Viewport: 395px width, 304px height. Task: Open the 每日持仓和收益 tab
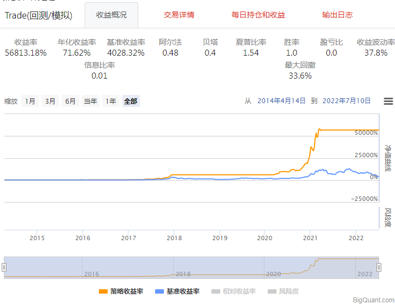click(258, 15)
